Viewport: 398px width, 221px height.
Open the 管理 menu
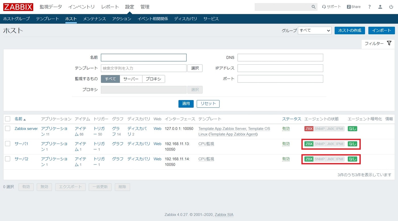pyautogui.click(x=145, y=7)
